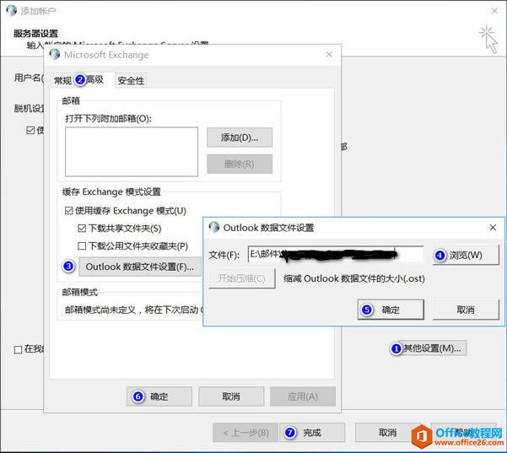Cancel the Outlook 数据文件设置 dialog
The width and height of the screenshot is (507, 453).
(x=466, y=310)
